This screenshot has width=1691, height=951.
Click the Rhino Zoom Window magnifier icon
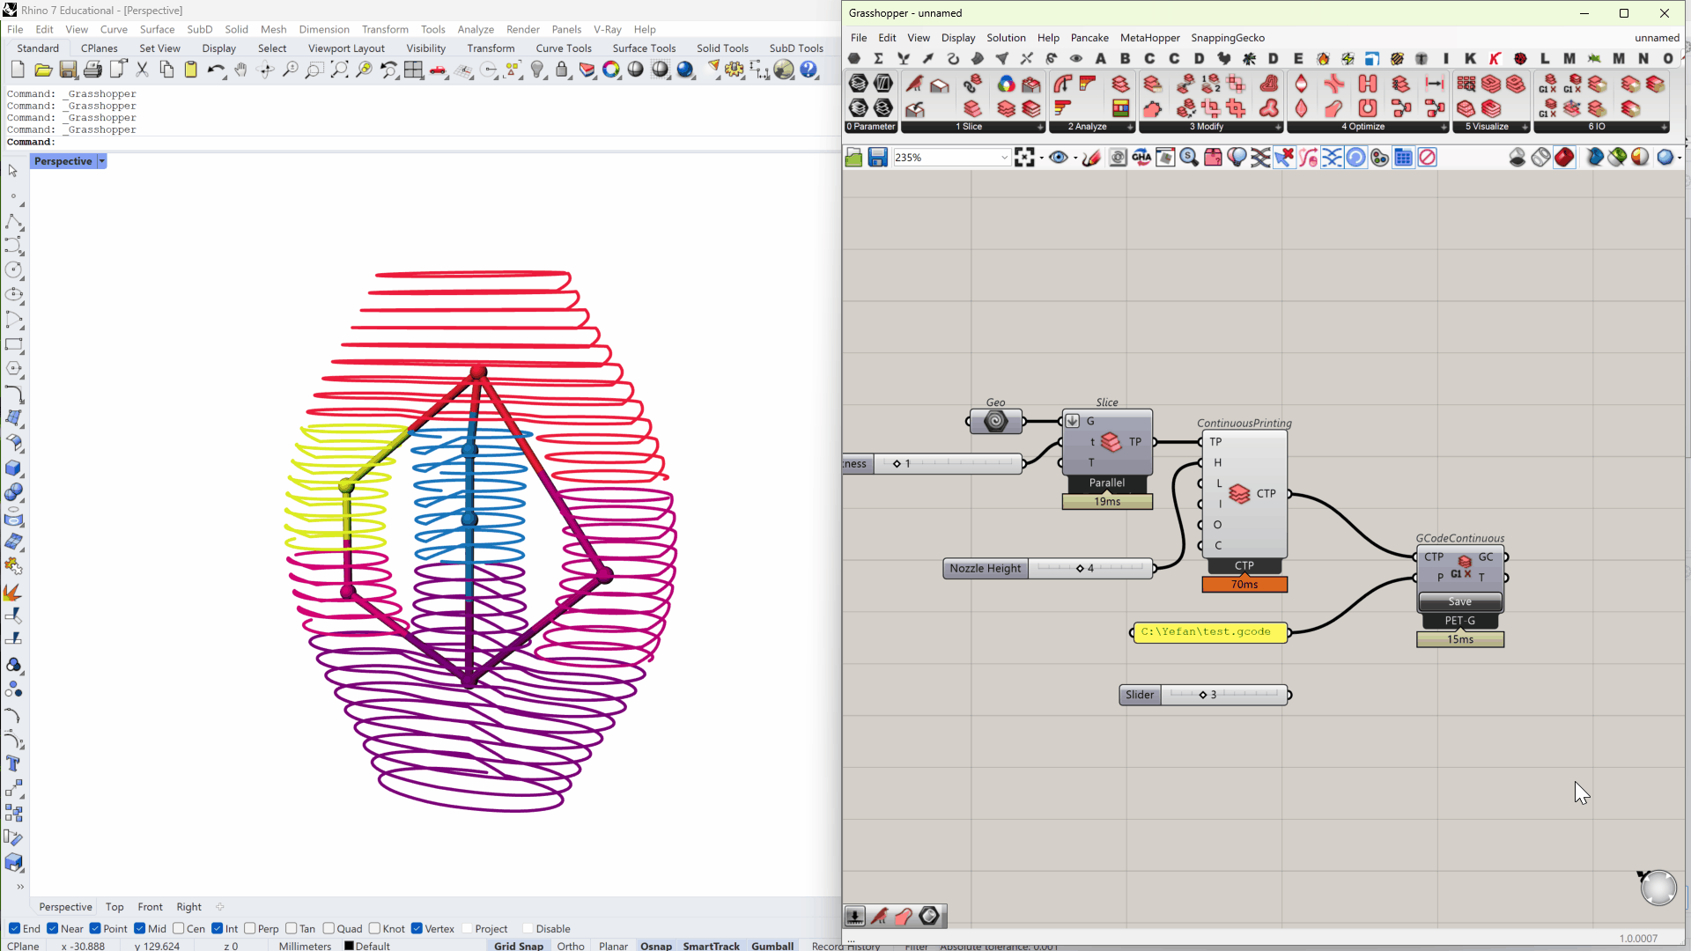click(x=314, y=70)
